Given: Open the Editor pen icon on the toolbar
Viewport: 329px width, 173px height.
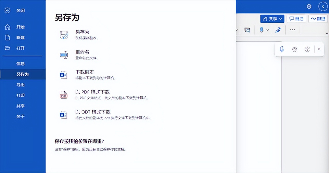Looking at the screenshot, I should pyautogui.click(x=278, y=30).
